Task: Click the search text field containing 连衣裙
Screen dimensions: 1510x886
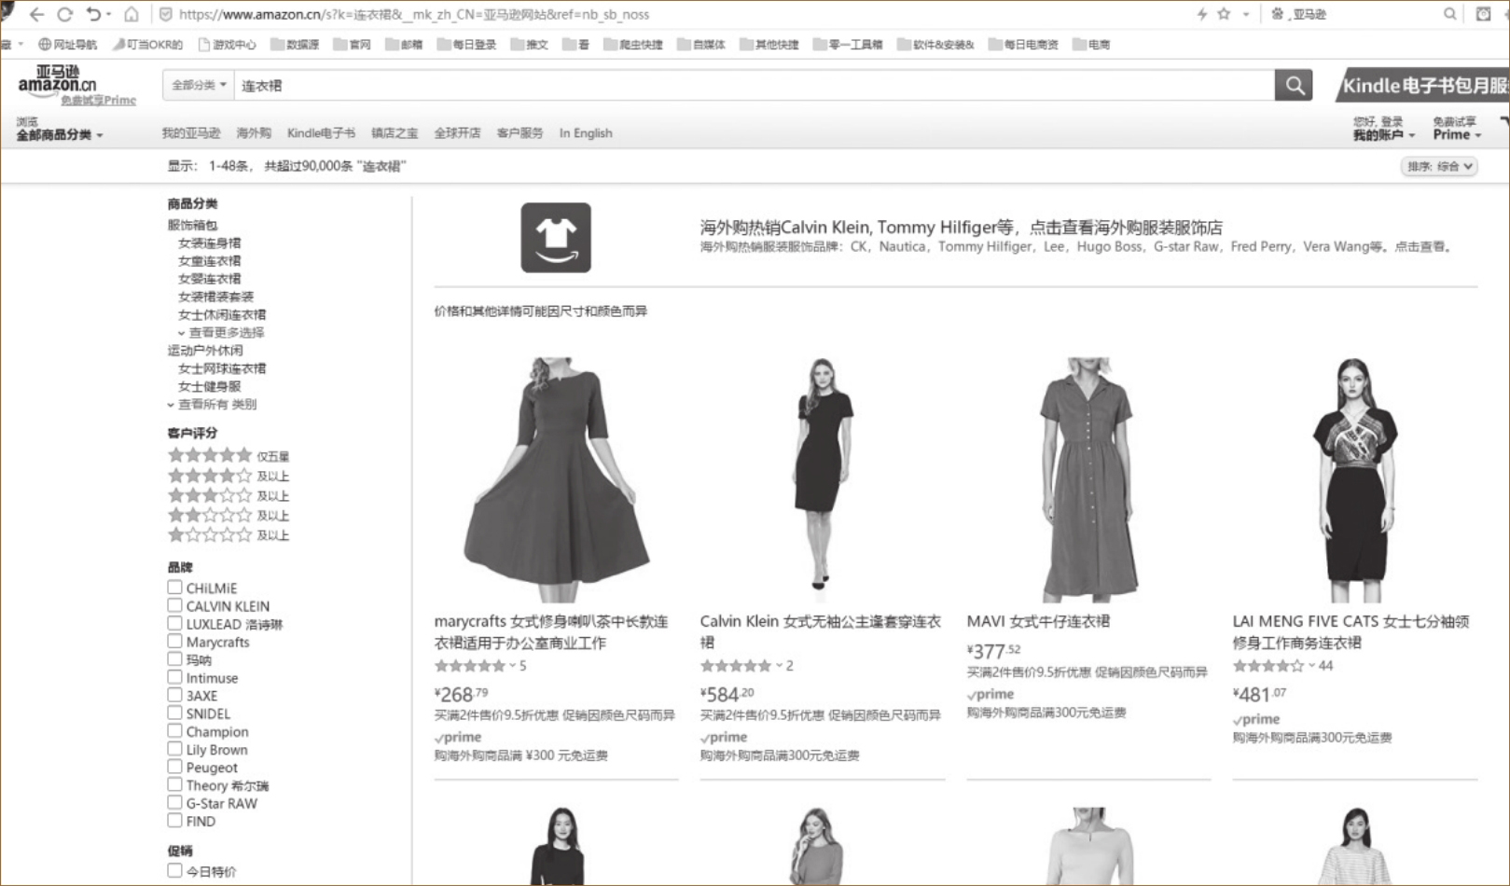Action: pos(746,86)
